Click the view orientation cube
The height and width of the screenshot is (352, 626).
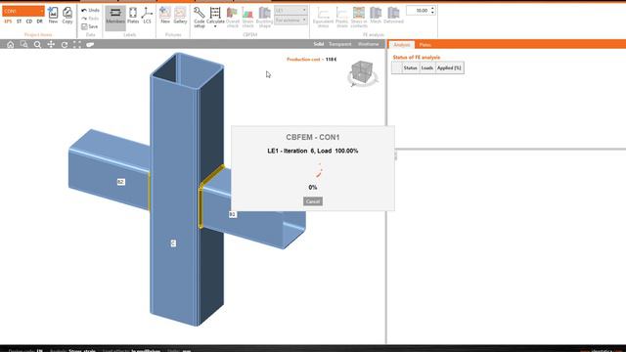click(363, 72)
